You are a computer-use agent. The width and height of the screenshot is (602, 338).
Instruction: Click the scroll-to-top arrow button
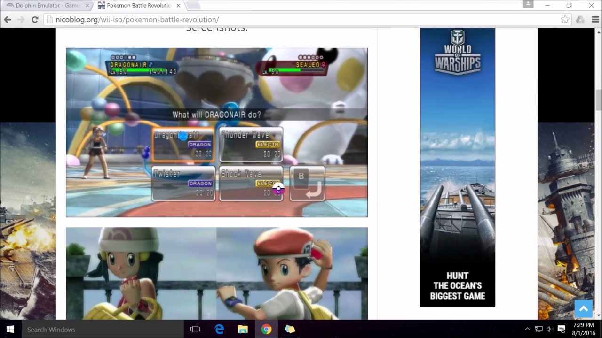click(583, 308)
